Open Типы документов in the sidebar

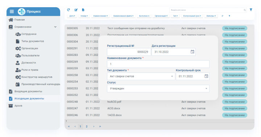point(33,41)
